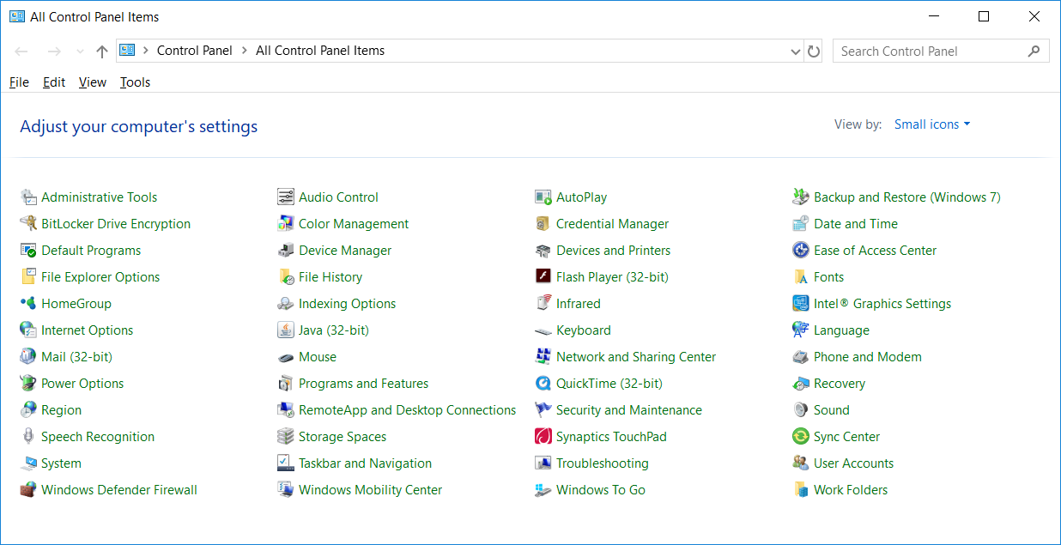Click the Back navigation arrow

[x=22, y=51]
